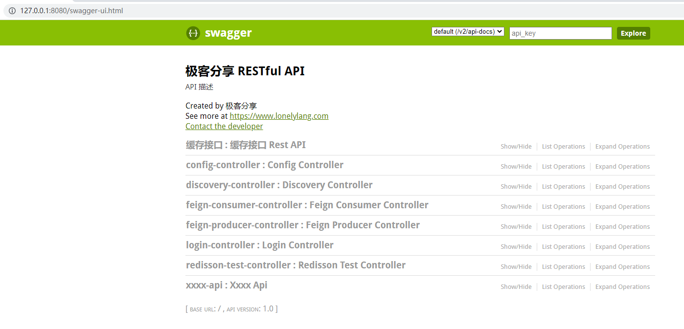The image size is (684, 329).
Task: Expand Operations for xxxx-api
Action: [x=623, y=287]
